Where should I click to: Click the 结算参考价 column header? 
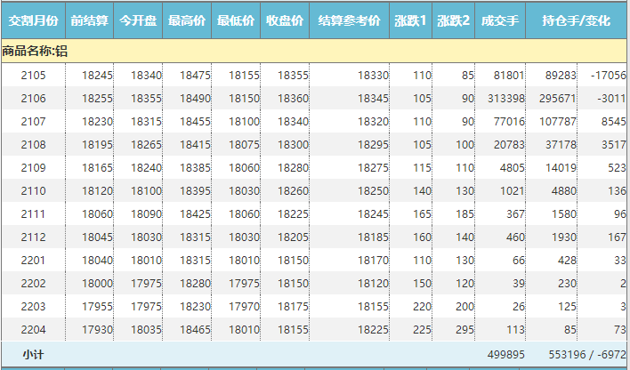[x=350, y=20]
